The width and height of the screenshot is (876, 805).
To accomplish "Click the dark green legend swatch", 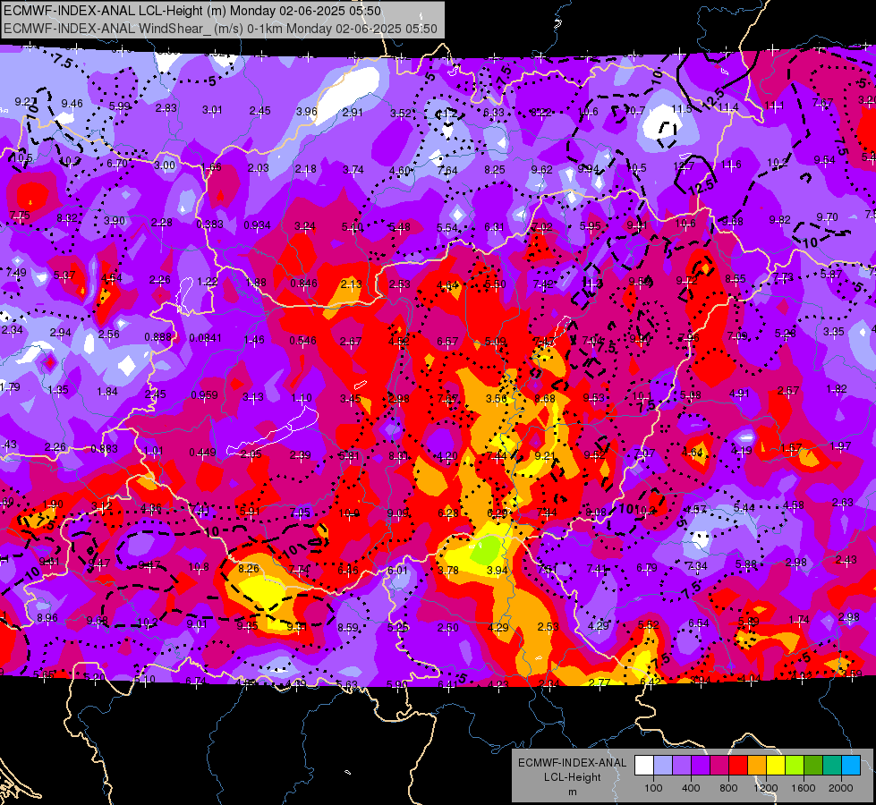I will click(813, 766).
